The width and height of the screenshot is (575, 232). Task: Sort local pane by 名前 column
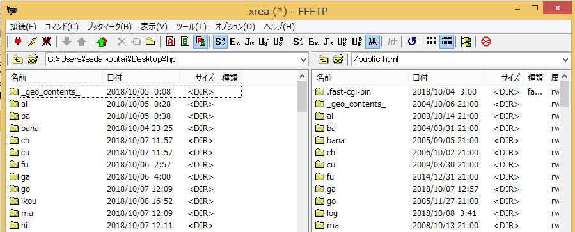pyautogui.click(x=55, y=77)
